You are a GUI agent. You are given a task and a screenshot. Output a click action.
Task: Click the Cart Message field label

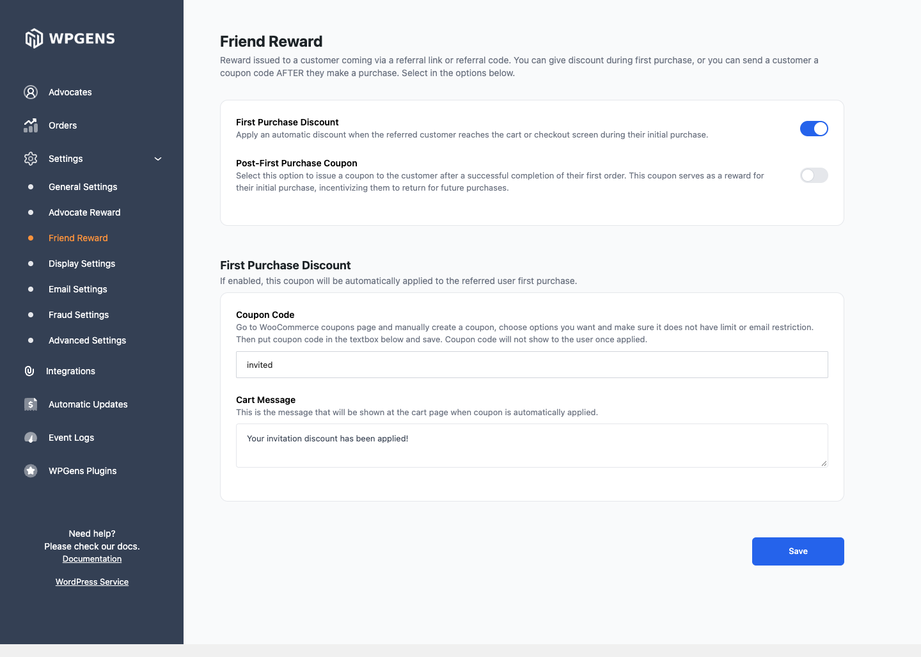click(x=266, y=400)
